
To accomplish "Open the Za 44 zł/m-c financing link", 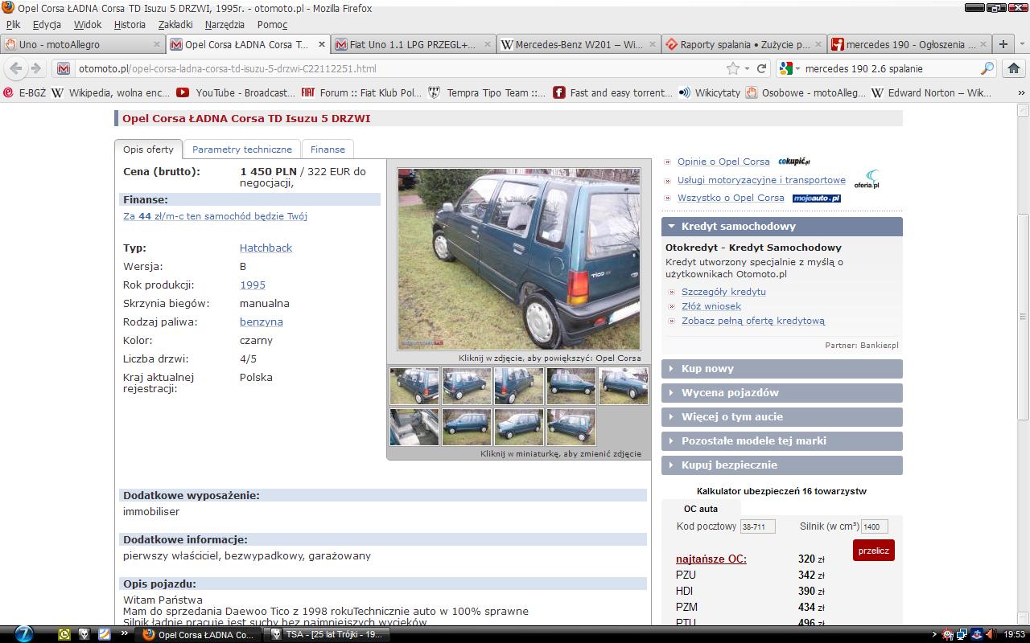I will 215,216.
